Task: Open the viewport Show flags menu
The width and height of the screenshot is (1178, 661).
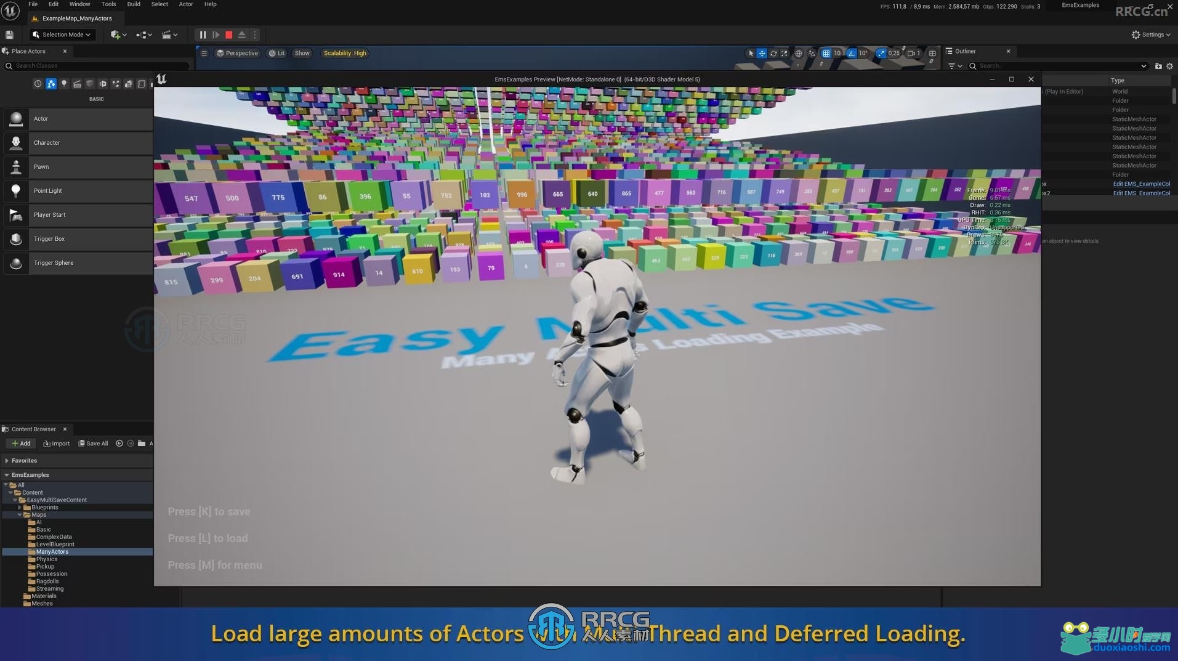Action: pyautogui.click(x=302, y=54)
